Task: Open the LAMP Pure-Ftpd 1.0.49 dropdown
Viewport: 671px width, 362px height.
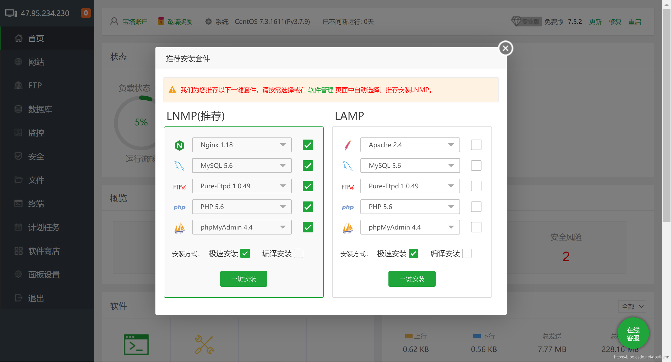Action: point(410,186)
